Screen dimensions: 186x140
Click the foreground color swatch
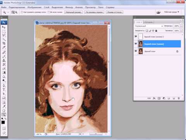(x=3, y=122)
